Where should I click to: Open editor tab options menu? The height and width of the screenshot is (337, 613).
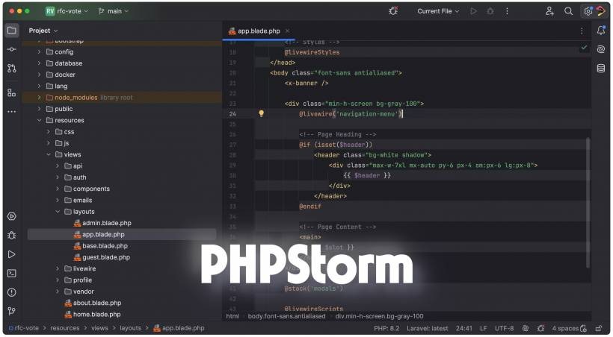pyautogui.click(x=582, y=31)
